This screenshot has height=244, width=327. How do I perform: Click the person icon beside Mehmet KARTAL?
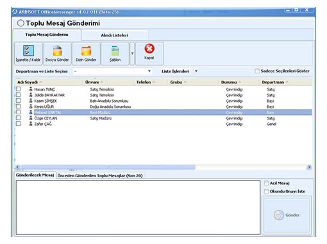coord(31,112)
